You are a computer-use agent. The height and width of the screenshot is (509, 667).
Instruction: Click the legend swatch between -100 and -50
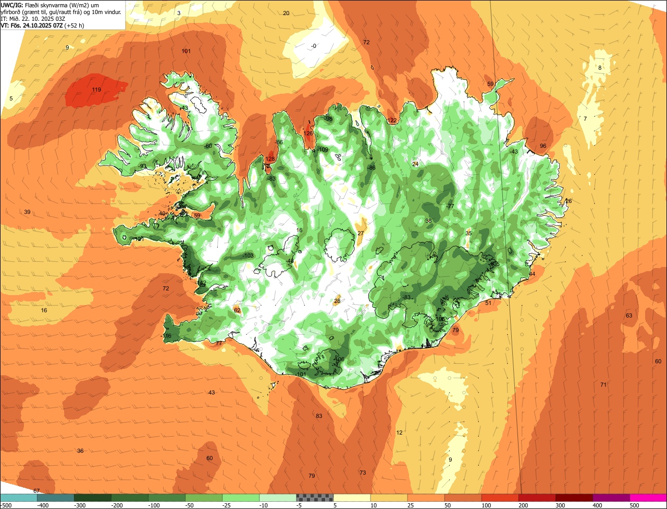[167, 498]
